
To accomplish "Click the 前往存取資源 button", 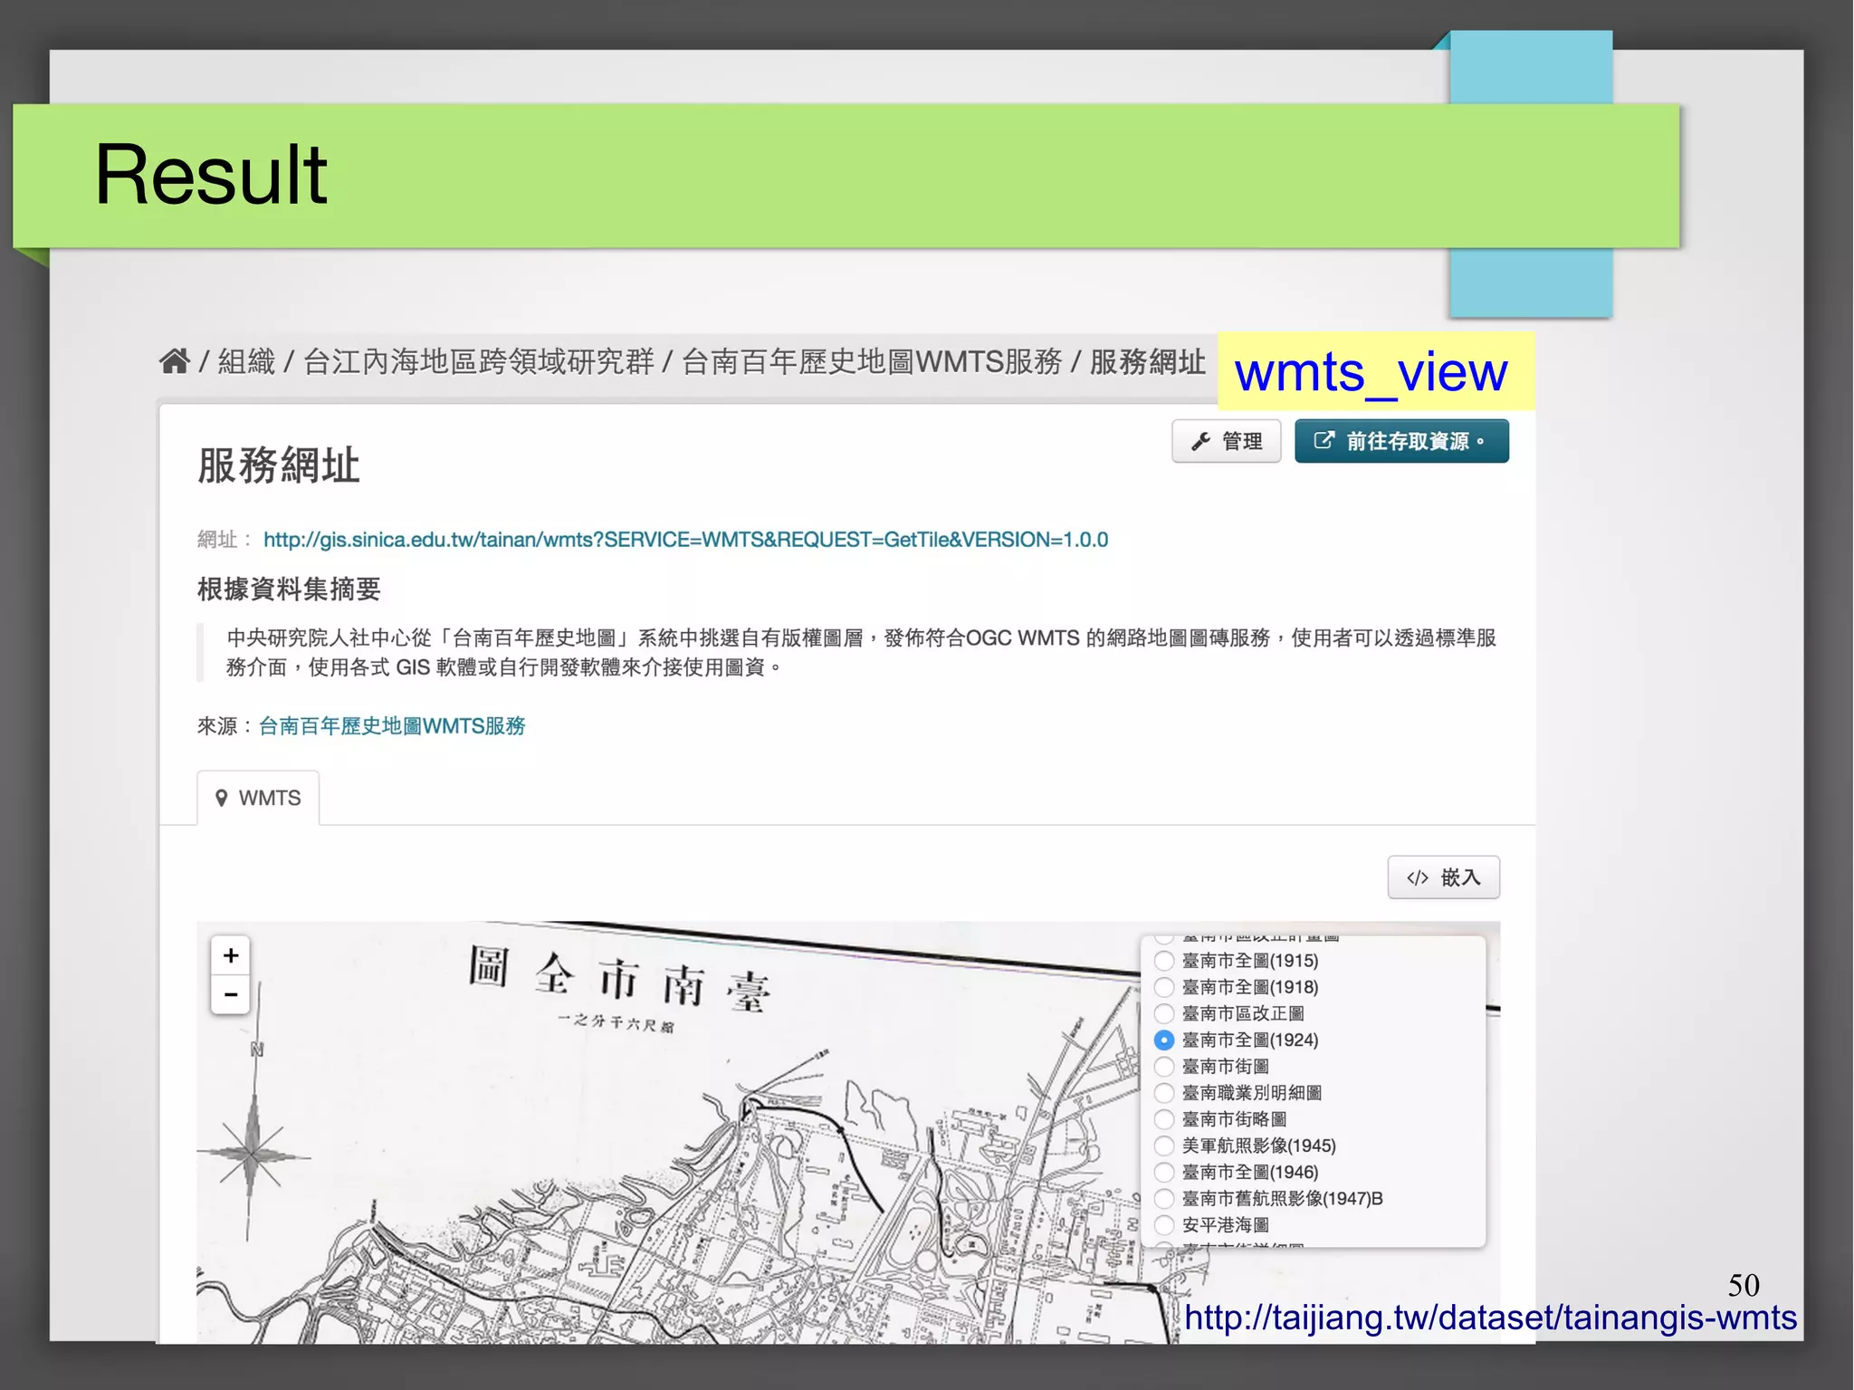I will pos(1401,441).
